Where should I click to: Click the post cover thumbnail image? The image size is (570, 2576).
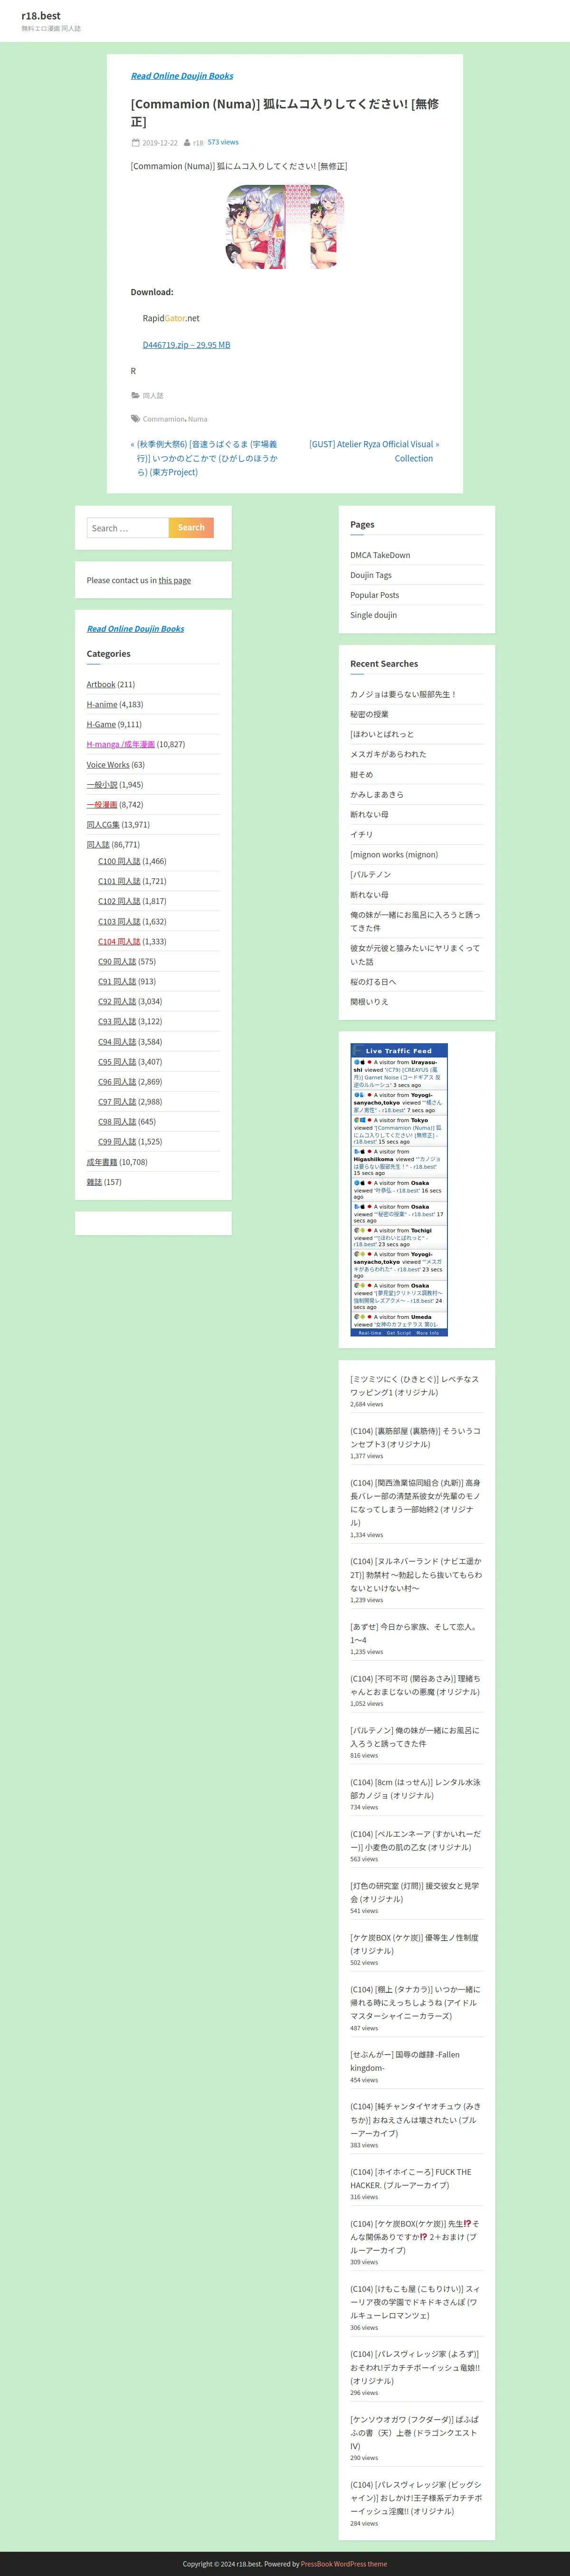tap(285, 226)
